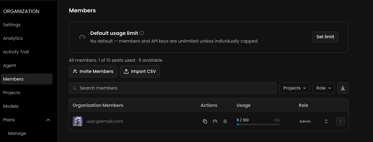Open the member activity list icon
This screenshot has height=142, width=373.
click(225, 121)
